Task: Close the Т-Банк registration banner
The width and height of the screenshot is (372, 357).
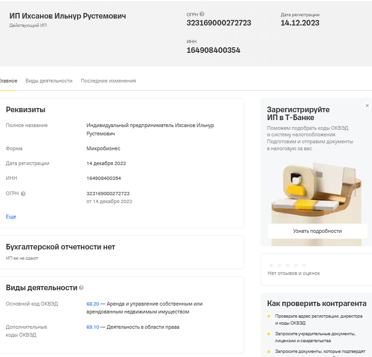Action: pyautogui.click(x=367, y=106)
